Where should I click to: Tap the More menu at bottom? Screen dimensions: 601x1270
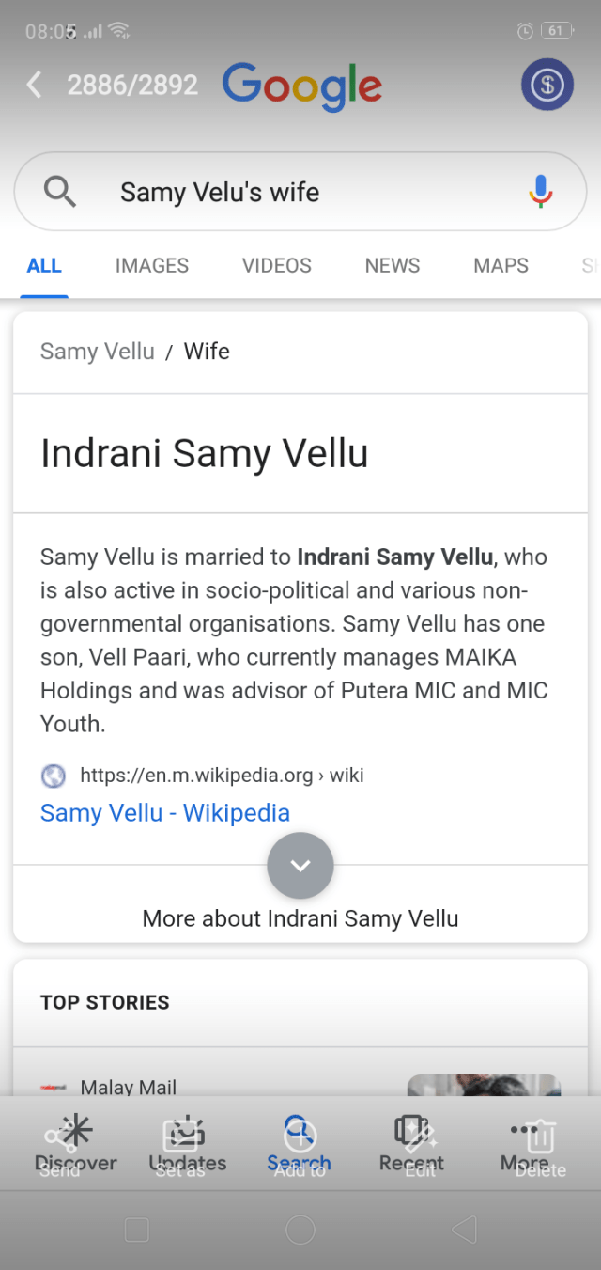[x=523, y=1145]
